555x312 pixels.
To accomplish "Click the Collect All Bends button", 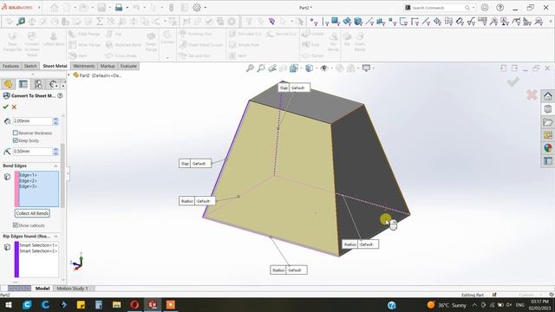I will [32, 213].
